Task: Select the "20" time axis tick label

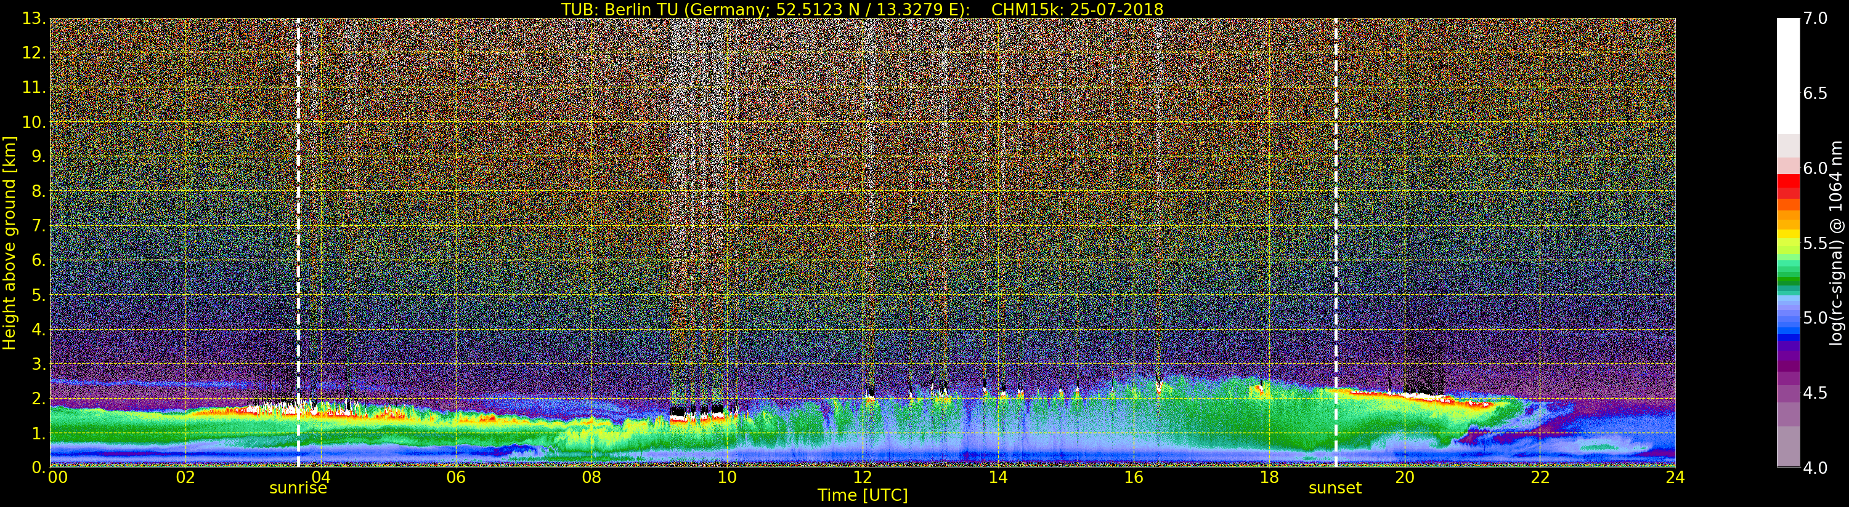Action: coord(1405,477)
